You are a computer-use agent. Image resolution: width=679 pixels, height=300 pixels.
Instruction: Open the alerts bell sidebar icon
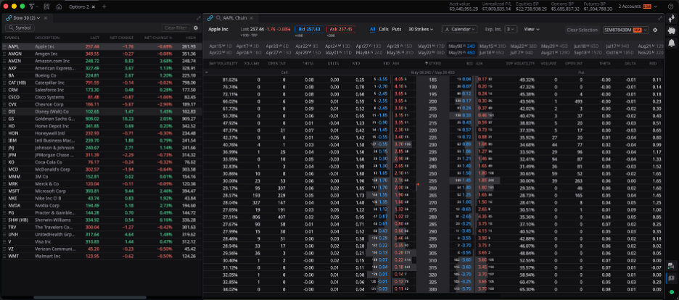click(x=672, y=43)
